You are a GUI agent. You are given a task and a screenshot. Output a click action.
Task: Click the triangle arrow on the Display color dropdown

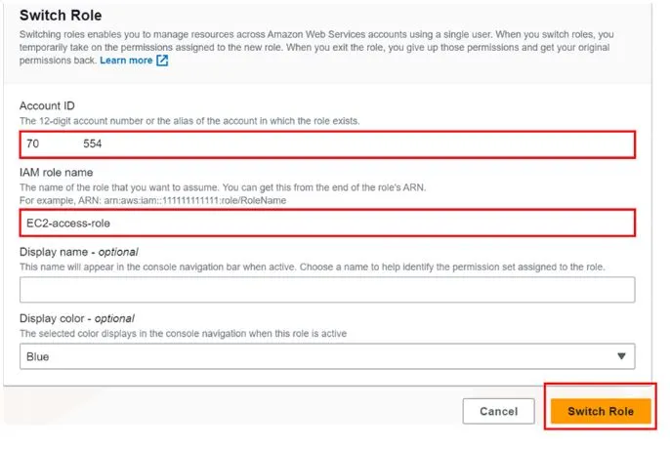(x=621, y=356)
